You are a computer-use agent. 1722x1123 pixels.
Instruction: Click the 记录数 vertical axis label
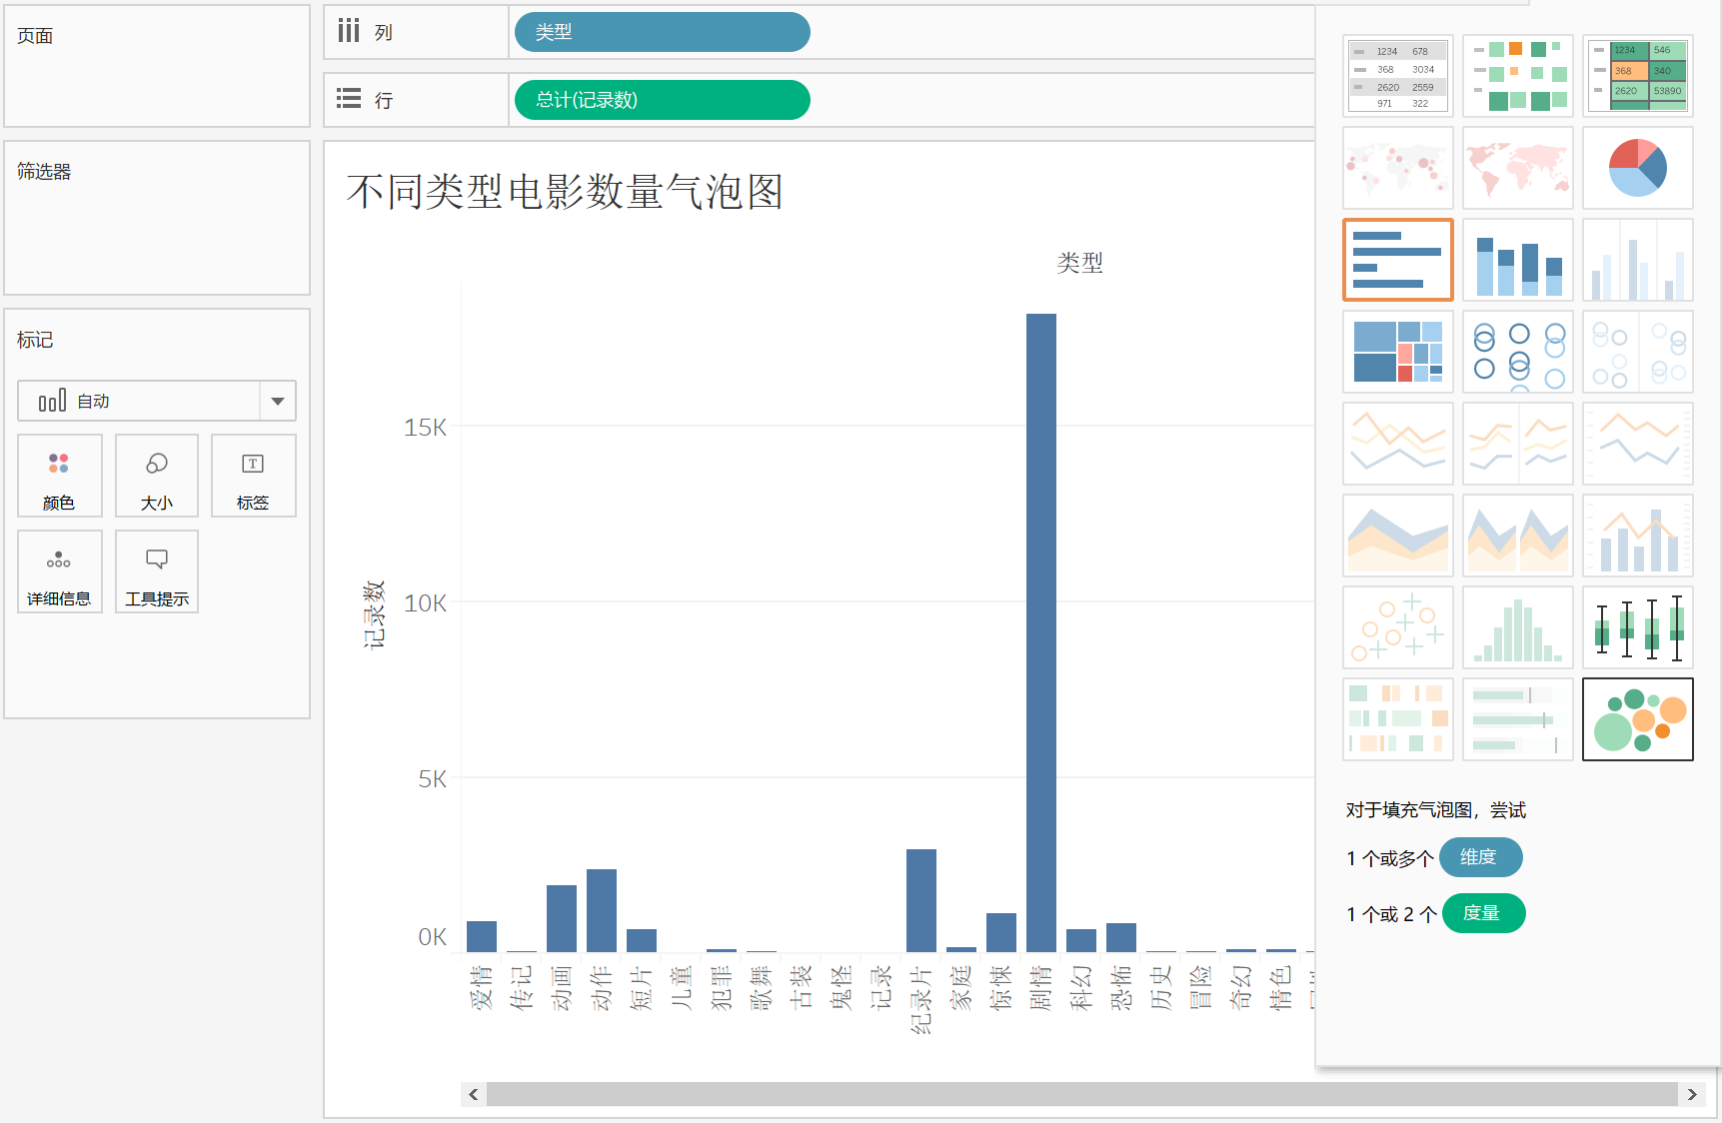(374, 614)
